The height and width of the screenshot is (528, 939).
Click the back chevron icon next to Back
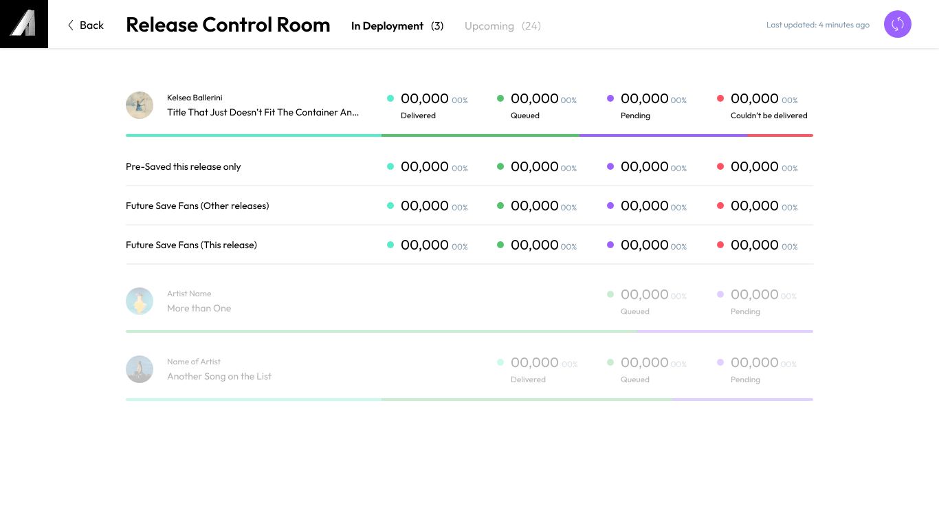[x=70, y=25]
